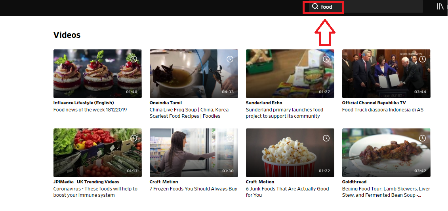Click watch later clock on Food news video
Image resolution: width=448 pixels, height=211 pixels.
(134, 59)
